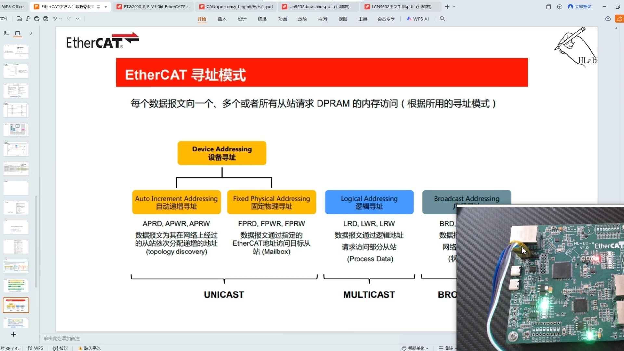The width and height of the screenshot is (624, 351).
Task: Click the 缺失字体 missing fonts warning
Action: coord(89,348)
